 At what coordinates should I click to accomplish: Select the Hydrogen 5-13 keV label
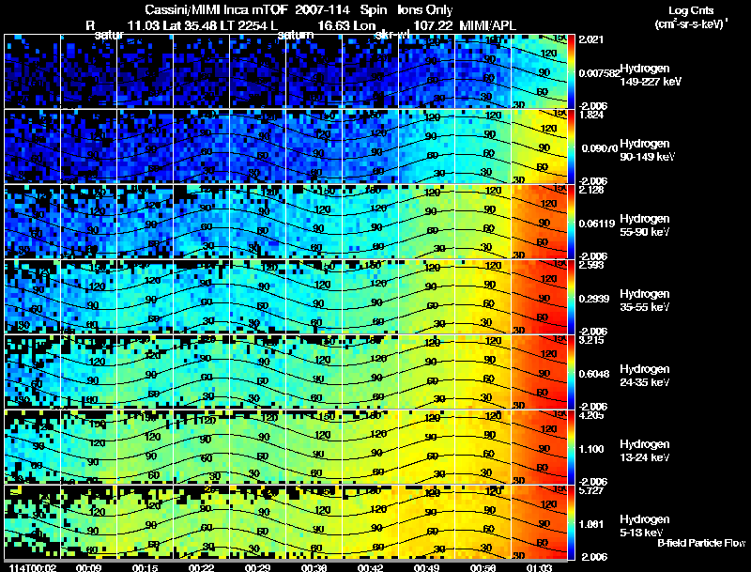tap(645, 526)
